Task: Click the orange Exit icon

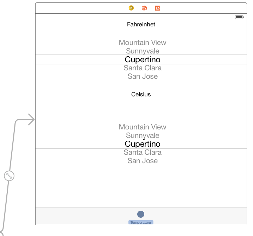Action: pyautogui.click(x=158, y=8)
